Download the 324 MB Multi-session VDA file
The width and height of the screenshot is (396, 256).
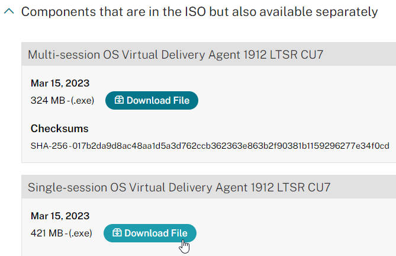(152, 100)
